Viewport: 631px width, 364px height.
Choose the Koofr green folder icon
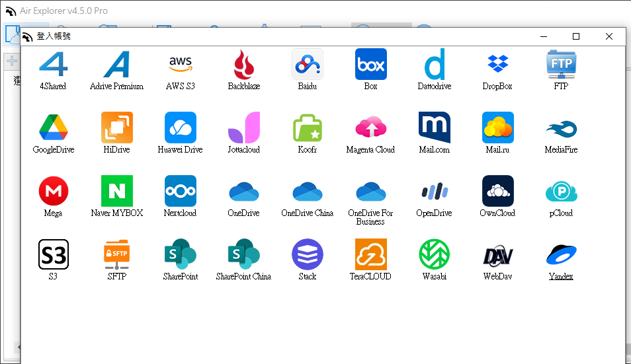tap(308, 127)
